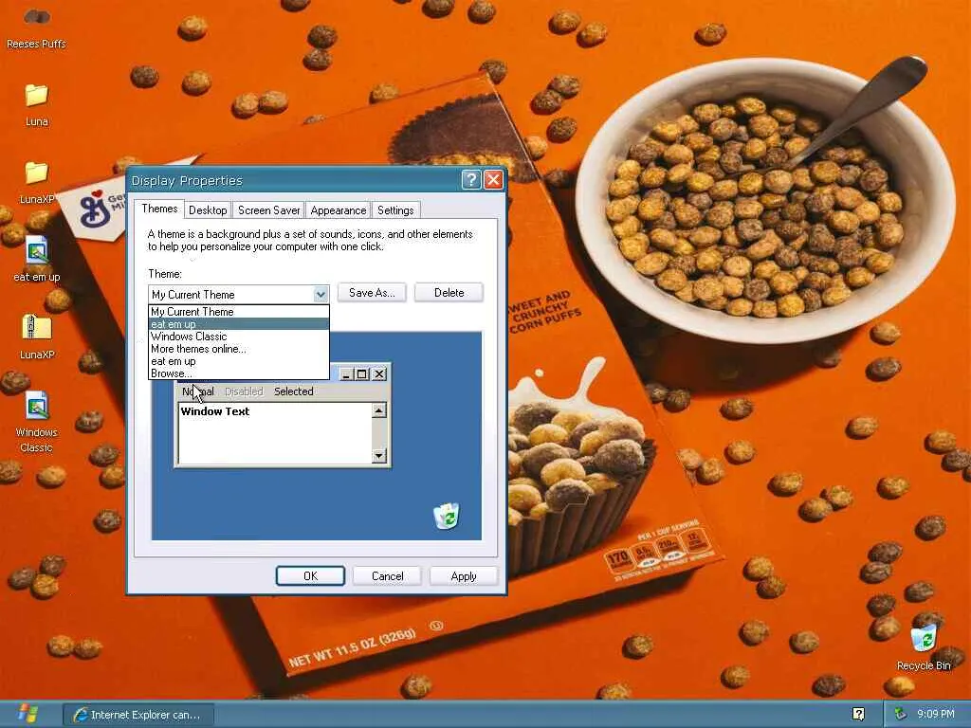Switch to the Desktop tab
The height and width of the screenshot is (728, 971).
point(208,210)
